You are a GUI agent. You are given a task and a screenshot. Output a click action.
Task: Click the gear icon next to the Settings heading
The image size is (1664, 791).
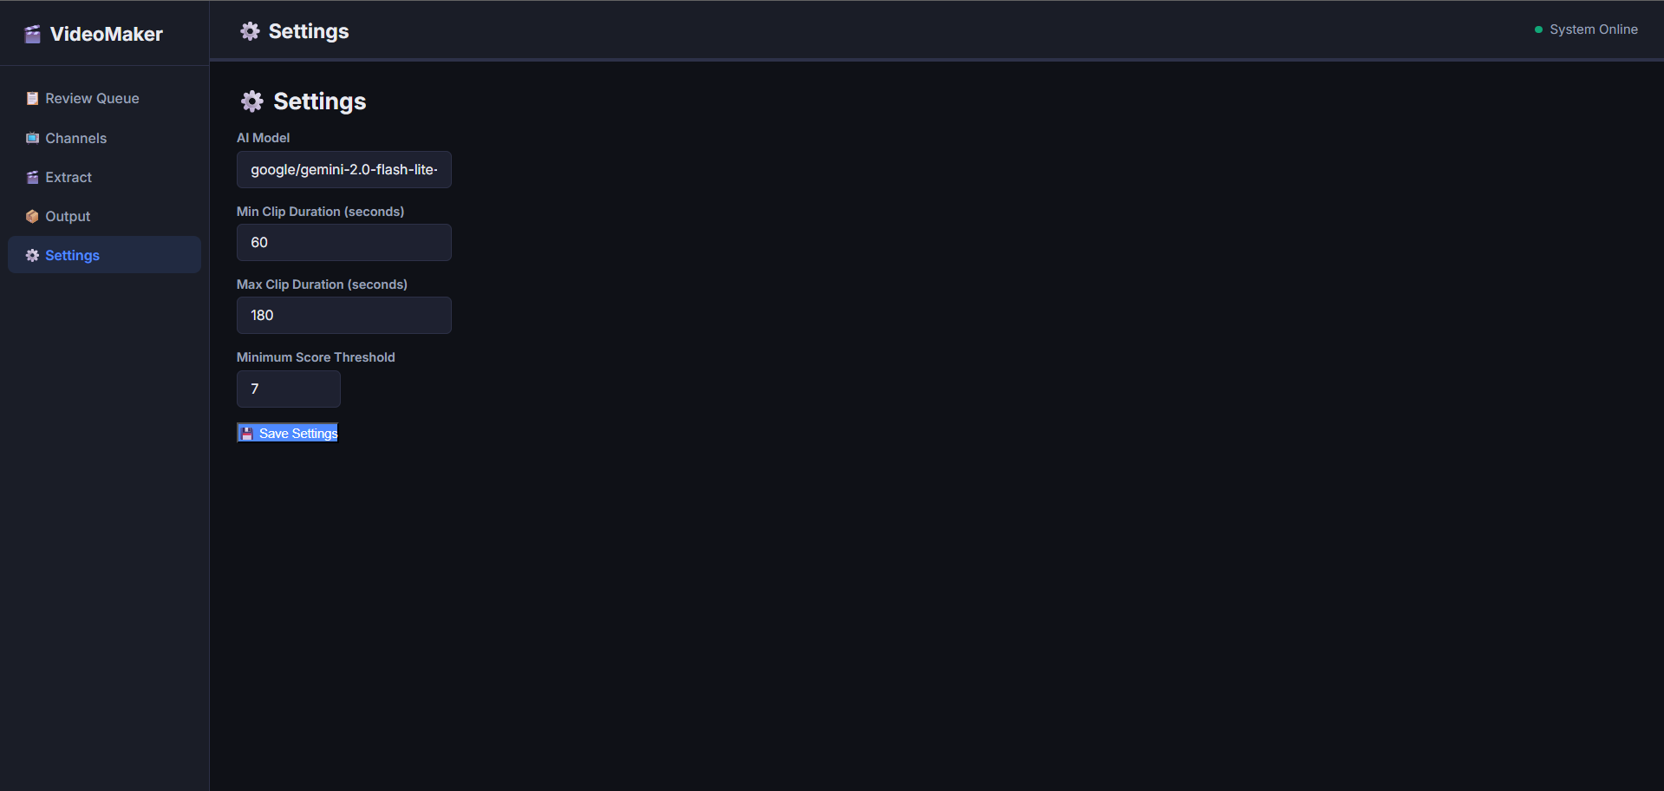point(251,101)
